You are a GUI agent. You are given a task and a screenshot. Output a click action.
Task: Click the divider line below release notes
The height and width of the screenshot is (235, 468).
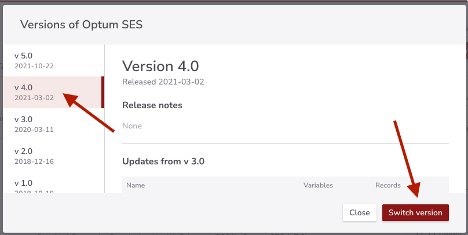pos(286,143)
